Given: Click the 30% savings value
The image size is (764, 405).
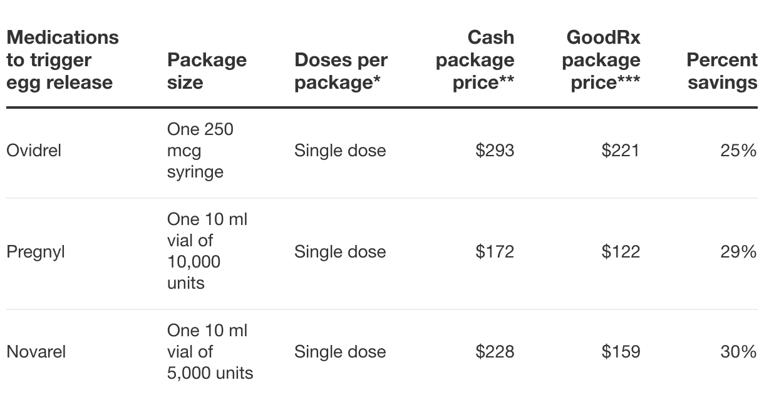Looking at the screenshot, I should click(x=738, y=352).
